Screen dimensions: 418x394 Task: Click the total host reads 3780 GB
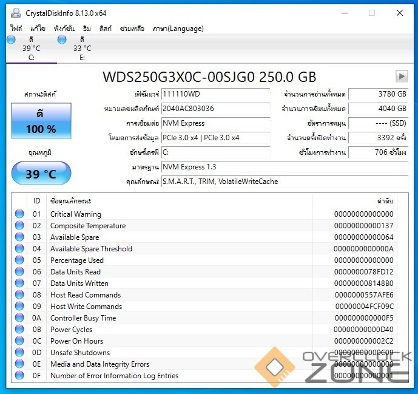pyautogui.click(x=379, y=94)
